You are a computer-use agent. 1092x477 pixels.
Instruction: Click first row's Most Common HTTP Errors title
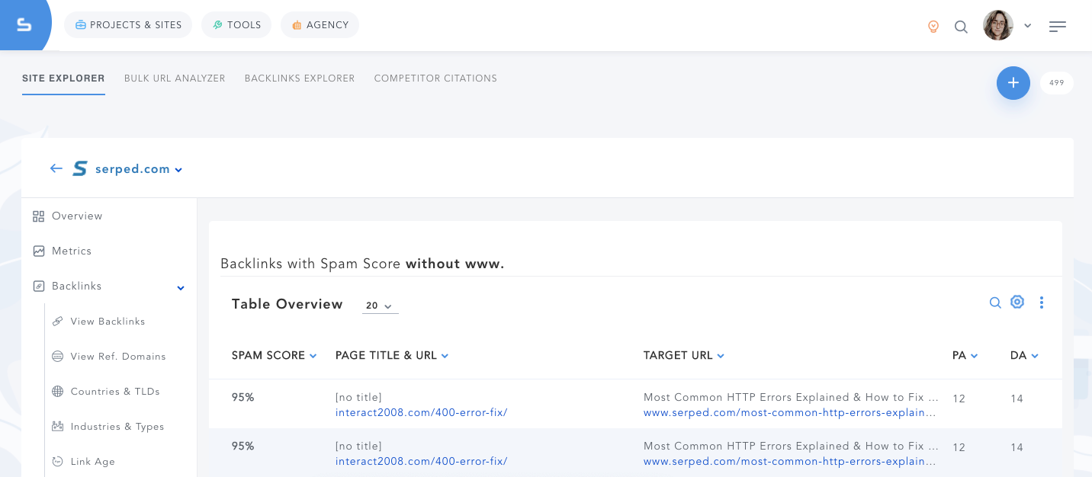792,398
